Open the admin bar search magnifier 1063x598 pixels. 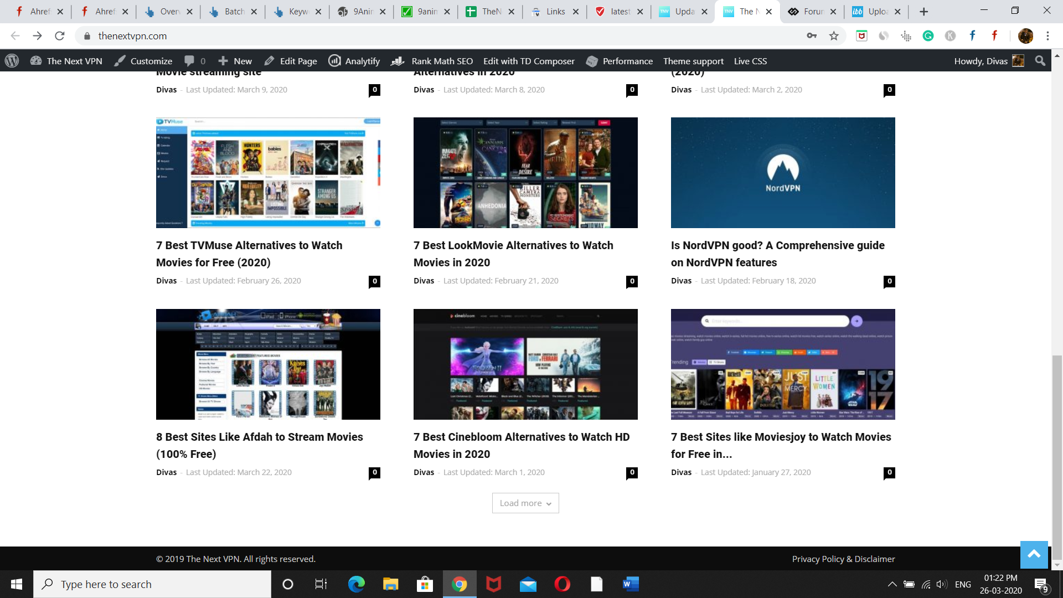click(1040, 61)
